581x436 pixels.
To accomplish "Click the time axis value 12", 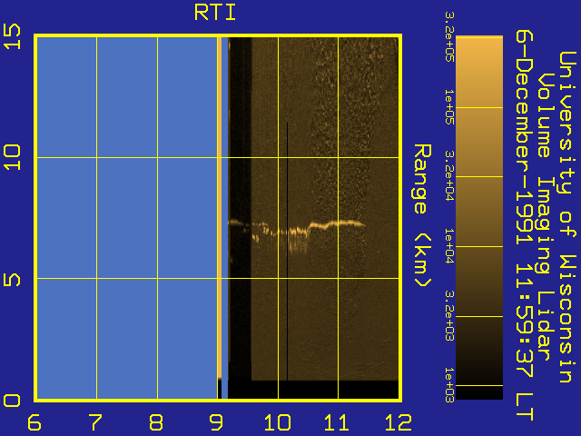I will point(399,422).
